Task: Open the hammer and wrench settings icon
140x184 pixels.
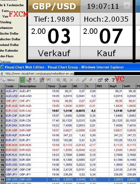Action: (x=106, y=80)
